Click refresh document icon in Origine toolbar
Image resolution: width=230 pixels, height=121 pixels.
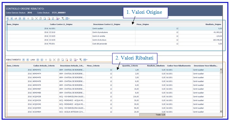(53, 19)
